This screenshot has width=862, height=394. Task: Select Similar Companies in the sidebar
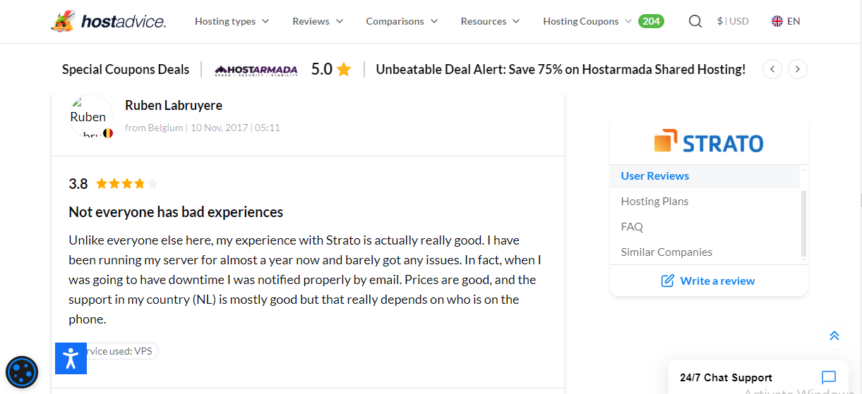click(x=666, y=252)
